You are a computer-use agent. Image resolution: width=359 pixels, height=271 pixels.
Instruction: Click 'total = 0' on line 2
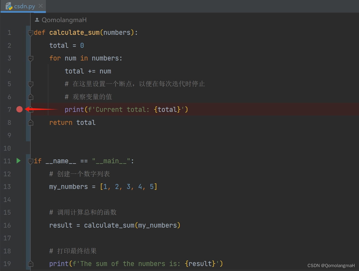[67, 46]
